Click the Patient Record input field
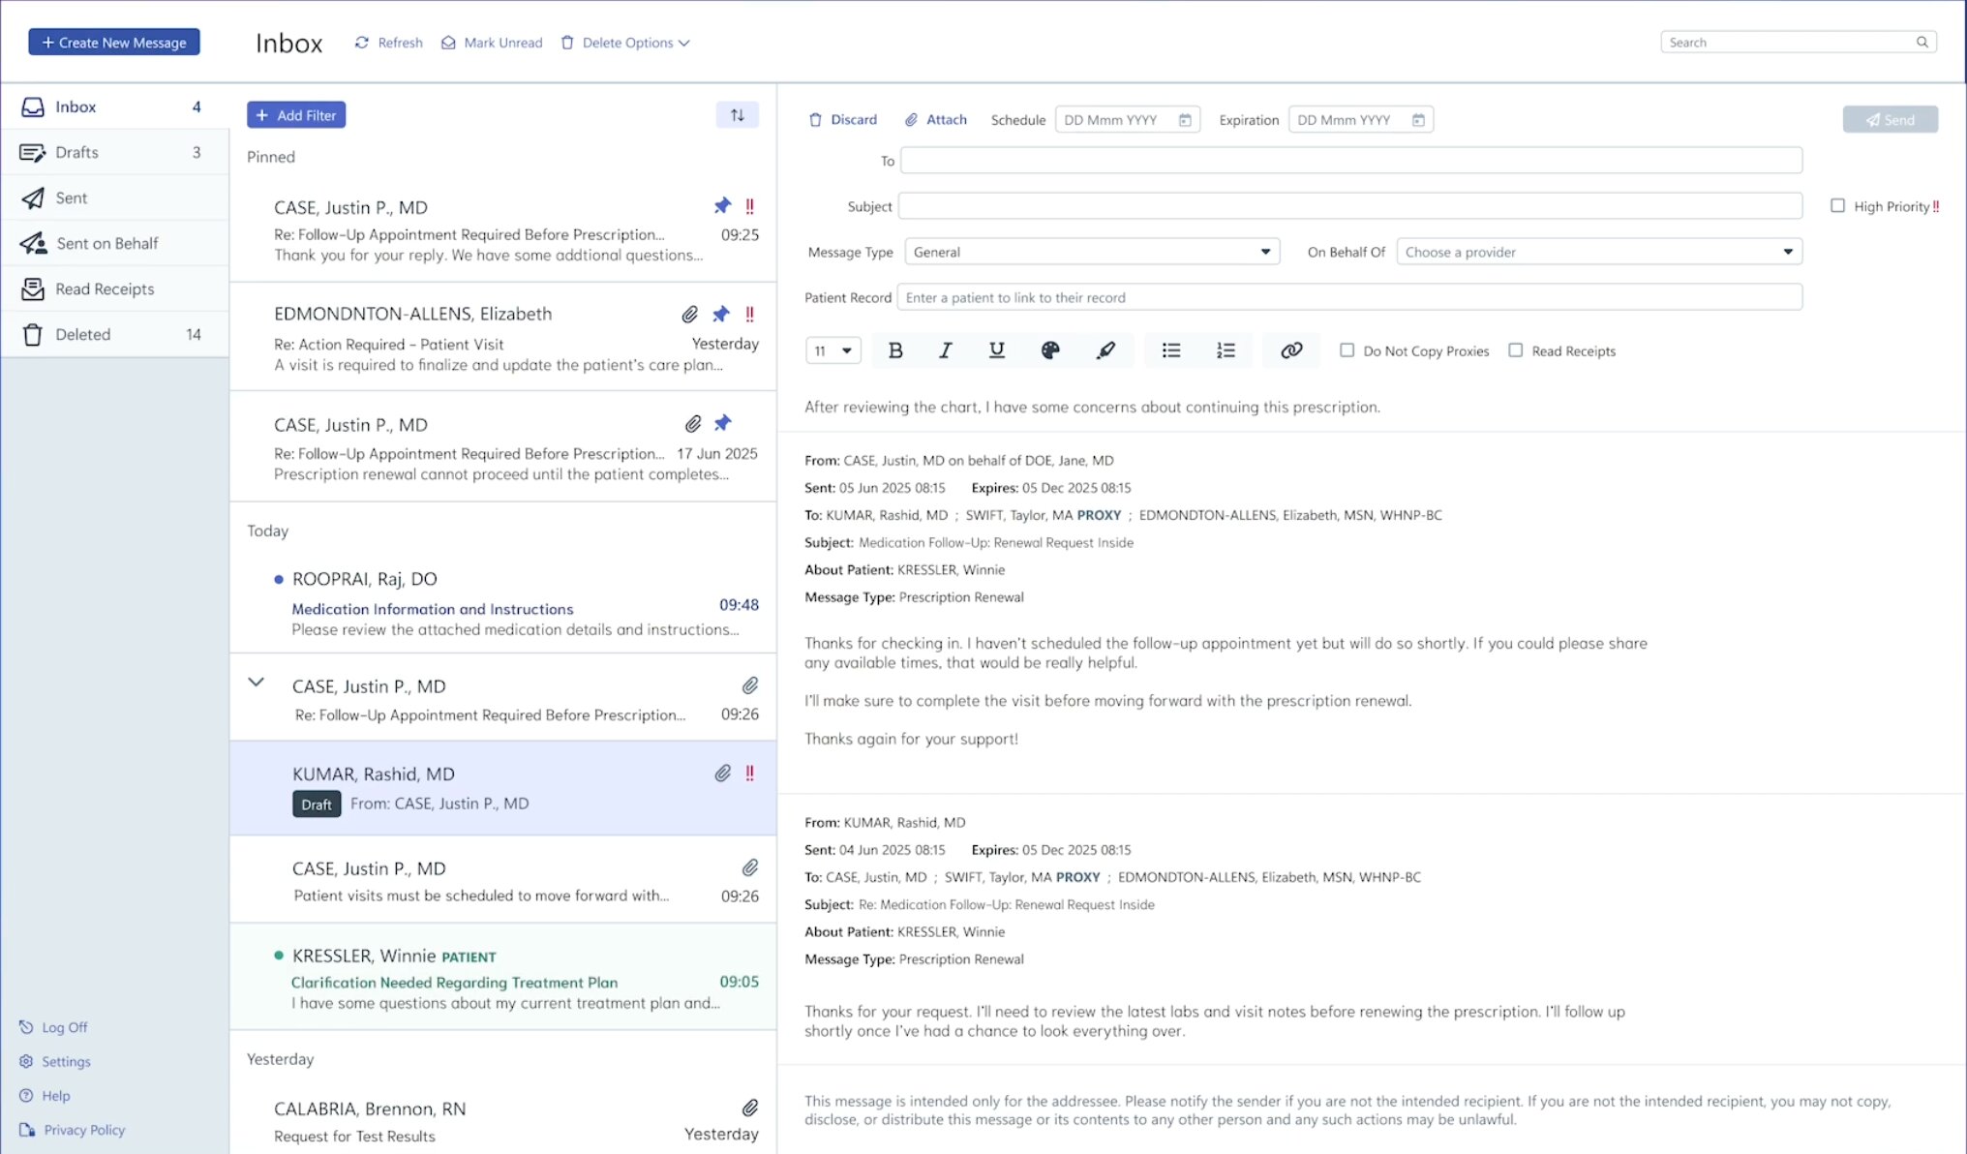Screen dimensions: 1967x1154 [1349, 297]
